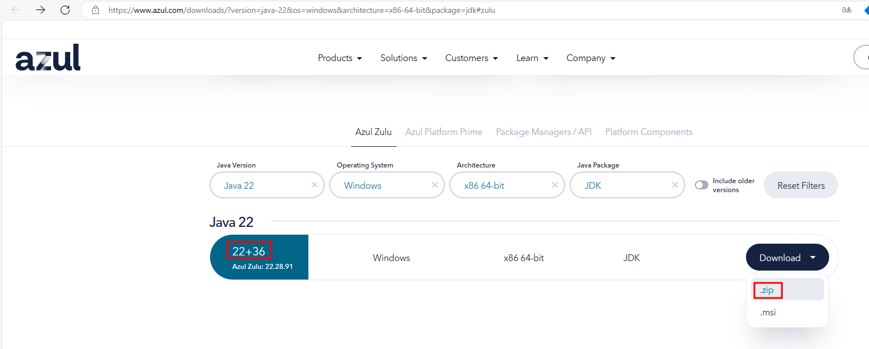
Task: Clear the JDK filter with its X
Action: pyautogui.click(x=675, y=185)
